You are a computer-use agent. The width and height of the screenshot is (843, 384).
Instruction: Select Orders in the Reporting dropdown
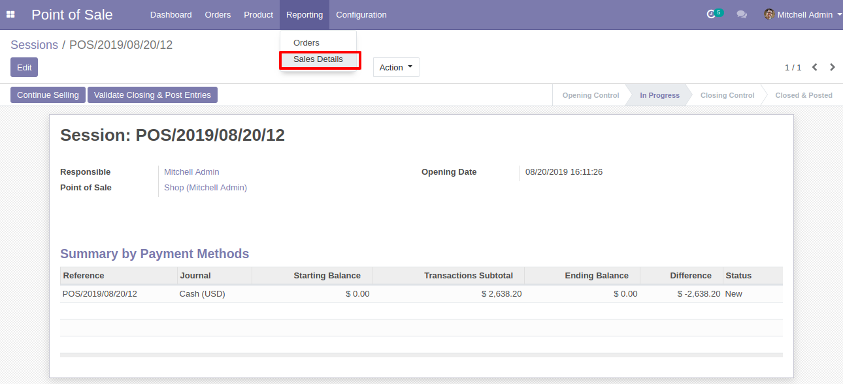pyautogui.click(x=306, y=43)
